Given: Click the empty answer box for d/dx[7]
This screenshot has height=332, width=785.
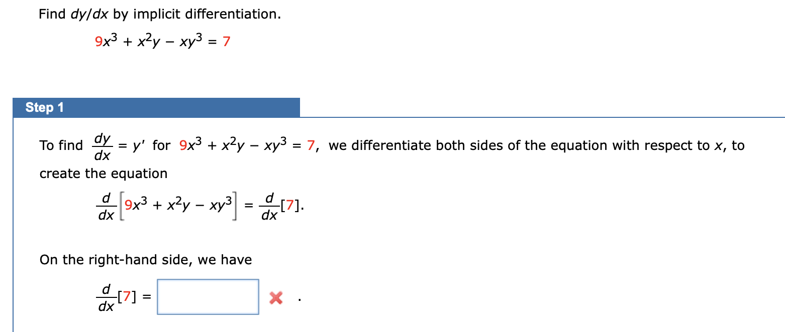Looking at the screenshot, I should [x=208, y=297].
